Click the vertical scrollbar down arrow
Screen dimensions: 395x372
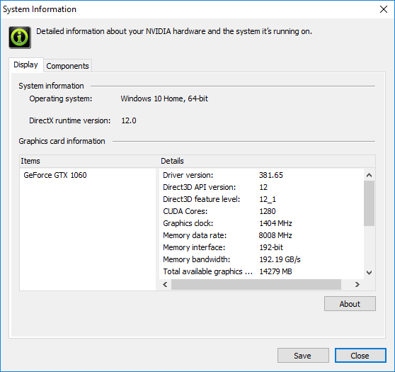pos(369,272)
